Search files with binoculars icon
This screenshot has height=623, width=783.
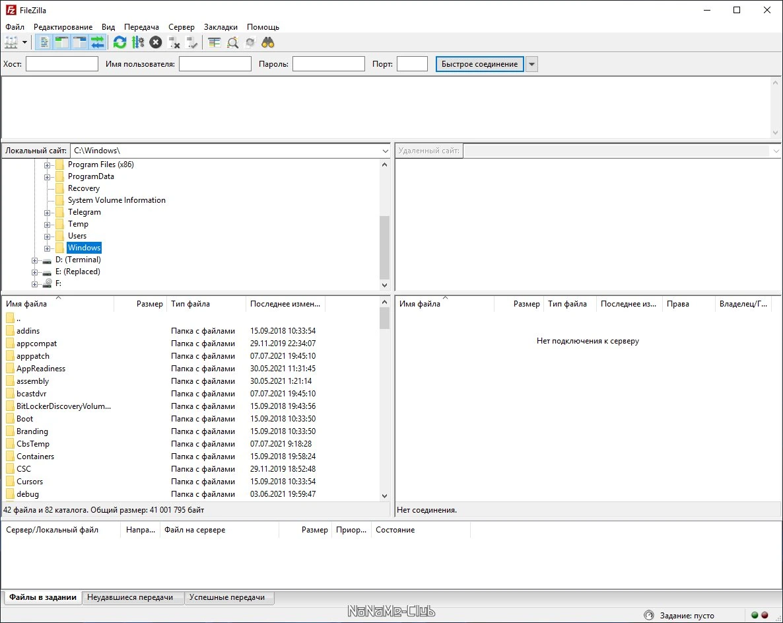pos(268,42)
